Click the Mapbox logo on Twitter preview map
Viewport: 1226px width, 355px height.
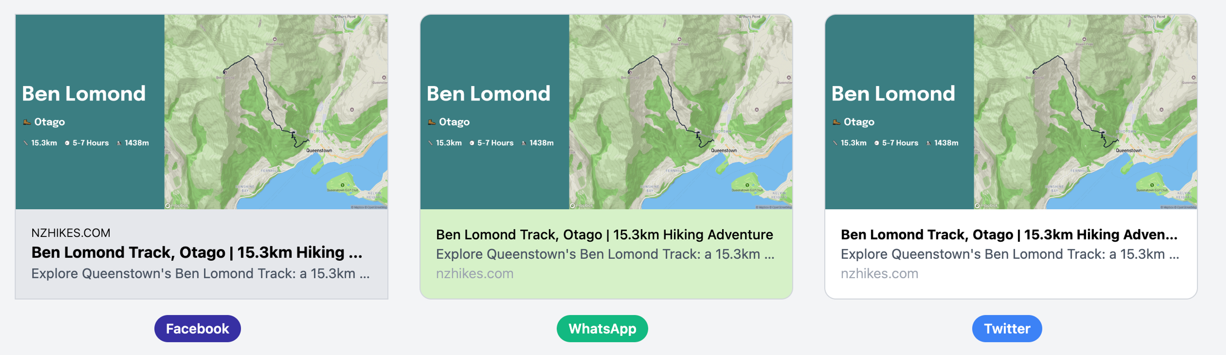(986, 205)
